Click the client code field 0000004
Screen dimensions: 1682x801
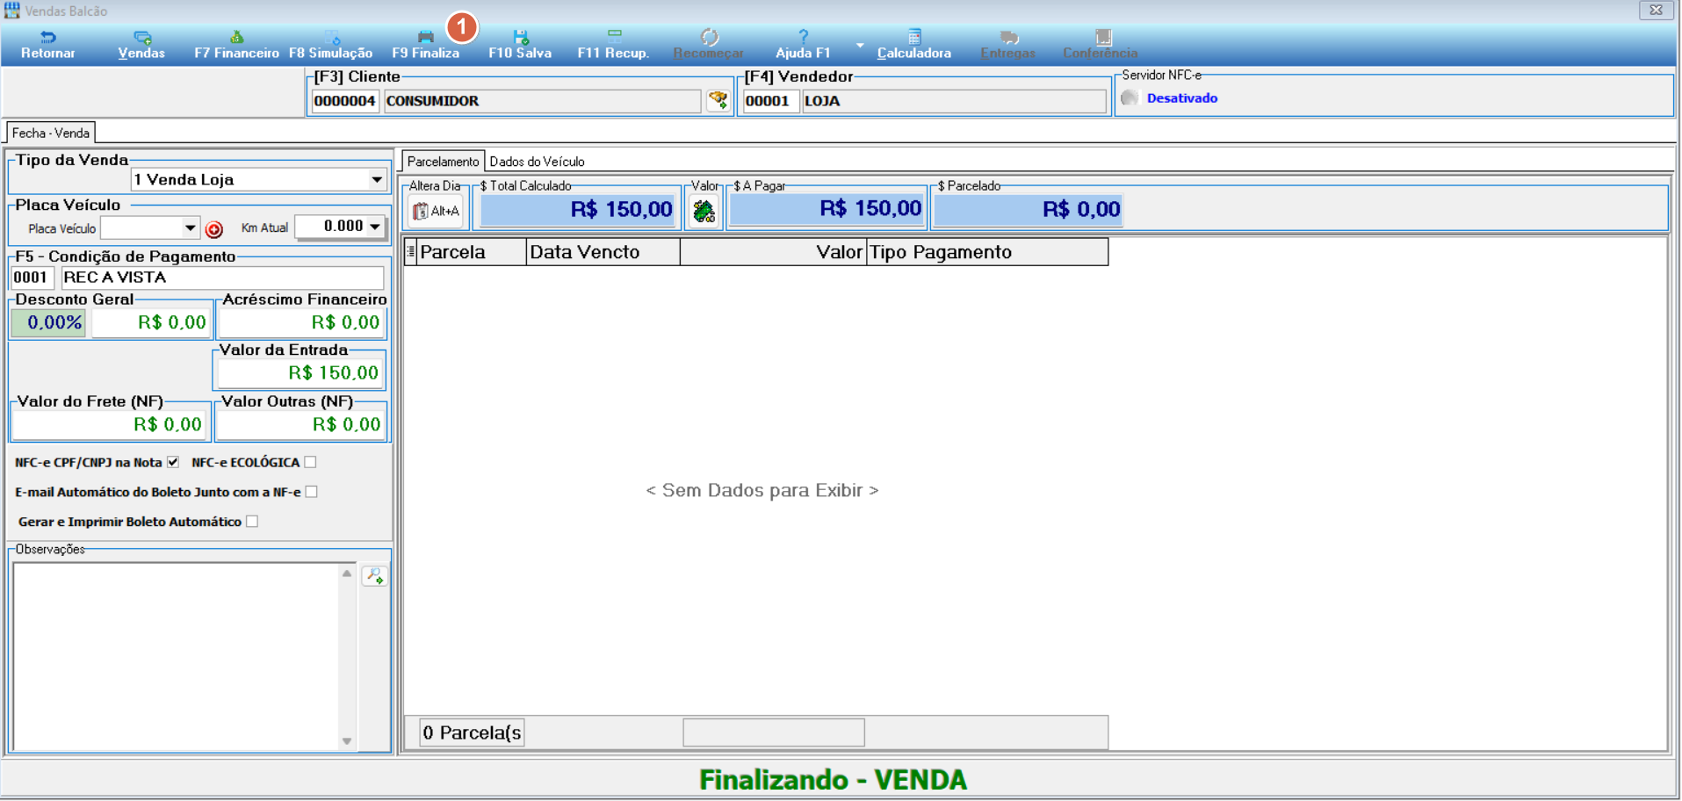point(344,101)
